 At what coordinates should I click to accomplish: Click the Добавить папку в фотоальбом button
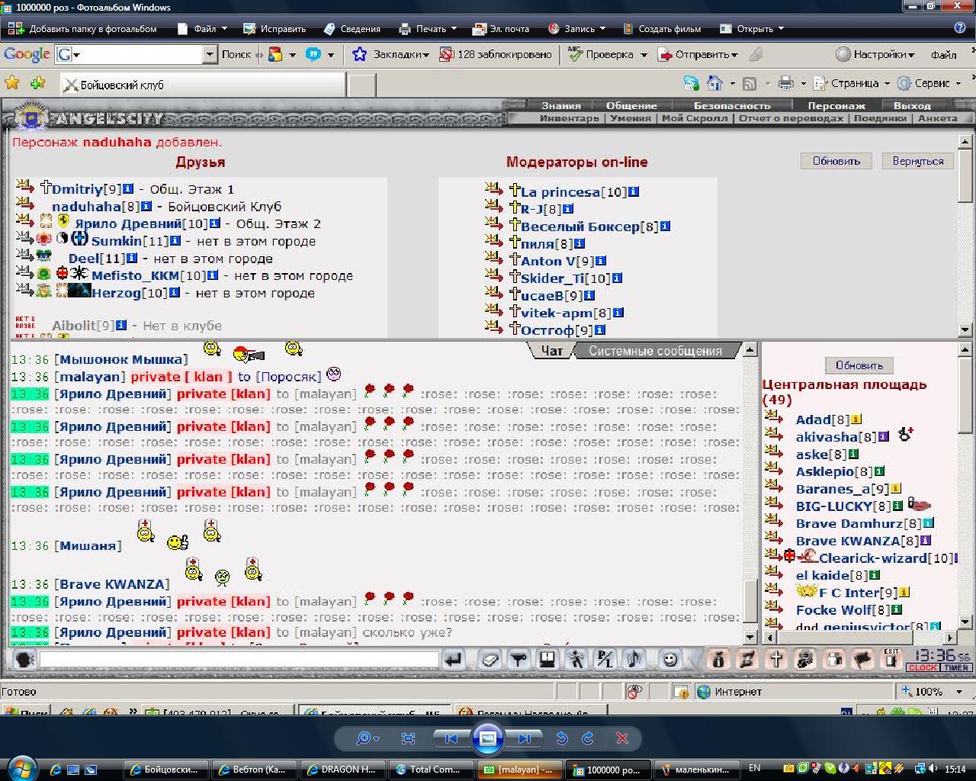(82, 29)
